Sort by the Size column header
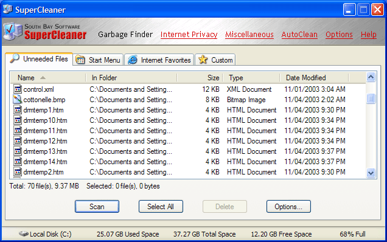Image resolution: width=387 pixels, height=242 pixels. (200, 78)
